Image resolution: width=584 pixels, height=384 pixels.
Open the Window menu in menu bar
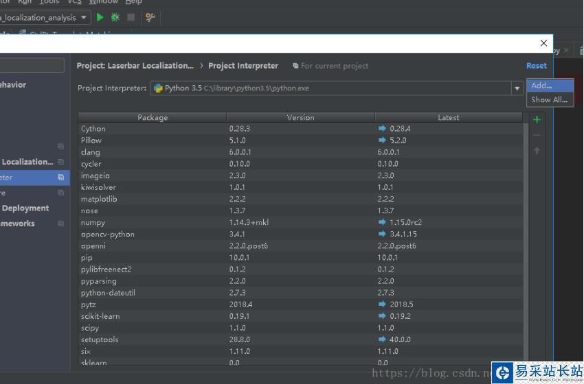[103, 2]
